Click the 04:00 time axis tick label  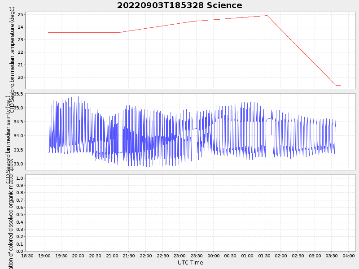point(349,256)
